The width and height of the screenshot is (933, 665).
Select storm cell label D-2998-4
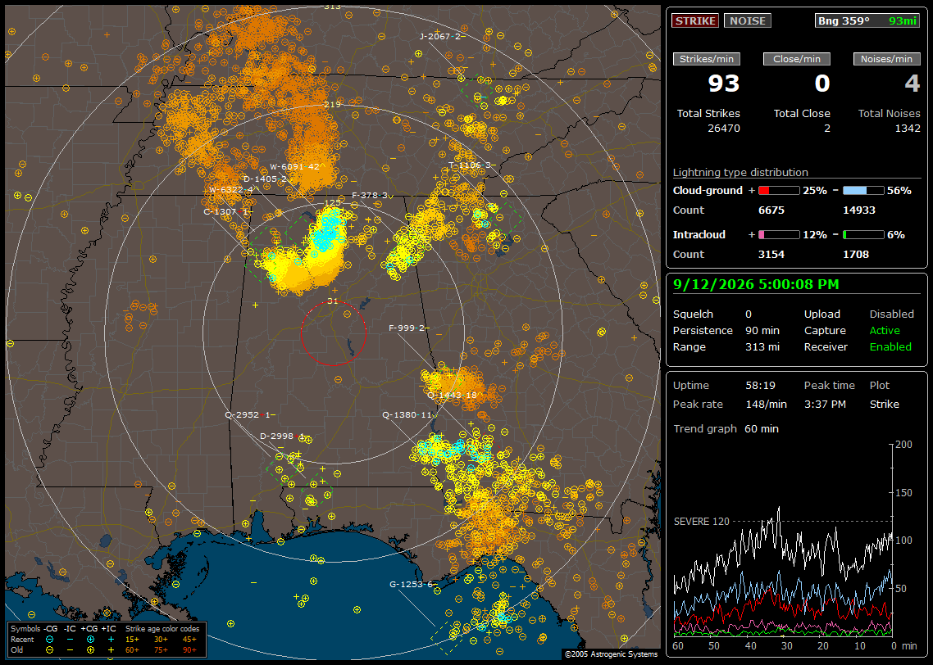(282, 437)
